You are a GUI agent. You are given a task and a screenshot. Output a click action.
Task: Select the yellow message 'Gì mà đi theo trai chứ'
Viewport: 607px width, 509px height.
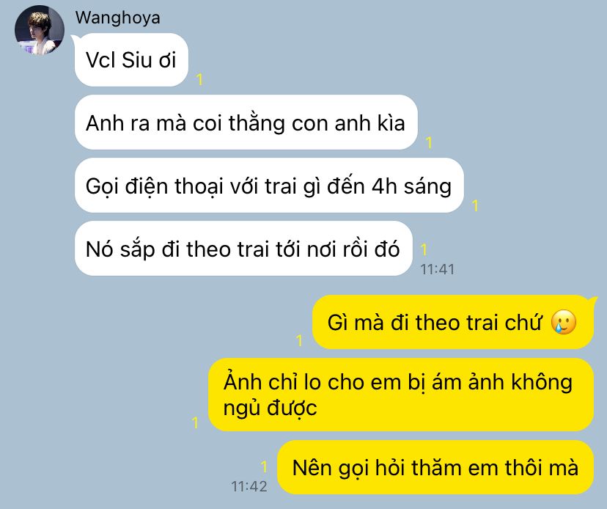click(453, 322)
